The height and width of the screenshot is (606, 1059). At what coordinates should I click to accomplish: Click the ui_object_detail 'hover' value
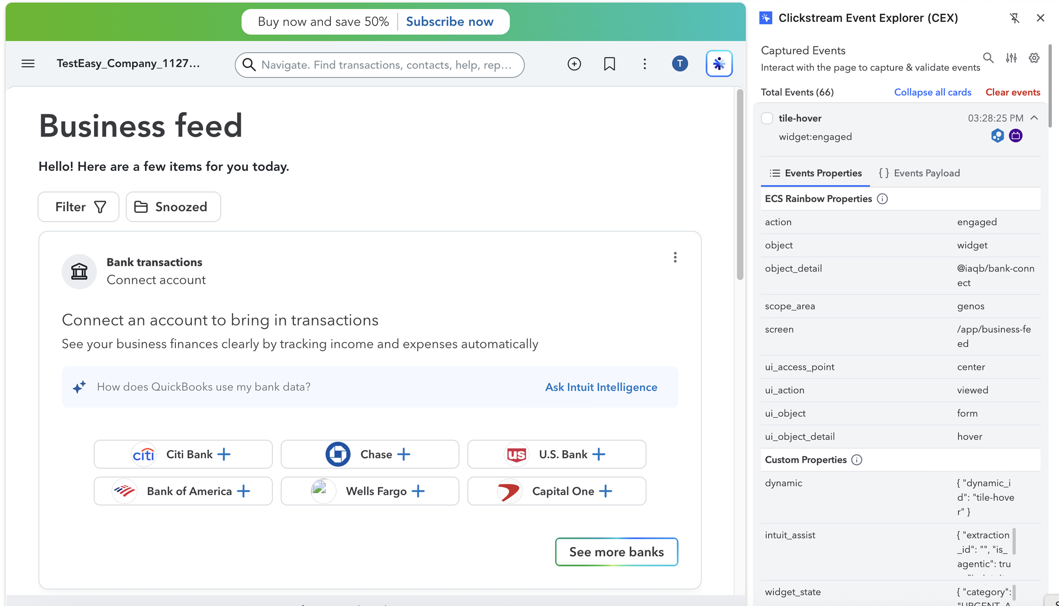(x=970, y=437)
